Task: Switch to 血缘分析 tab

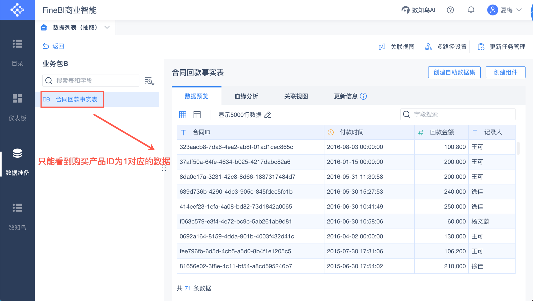Action: point(246,96)
